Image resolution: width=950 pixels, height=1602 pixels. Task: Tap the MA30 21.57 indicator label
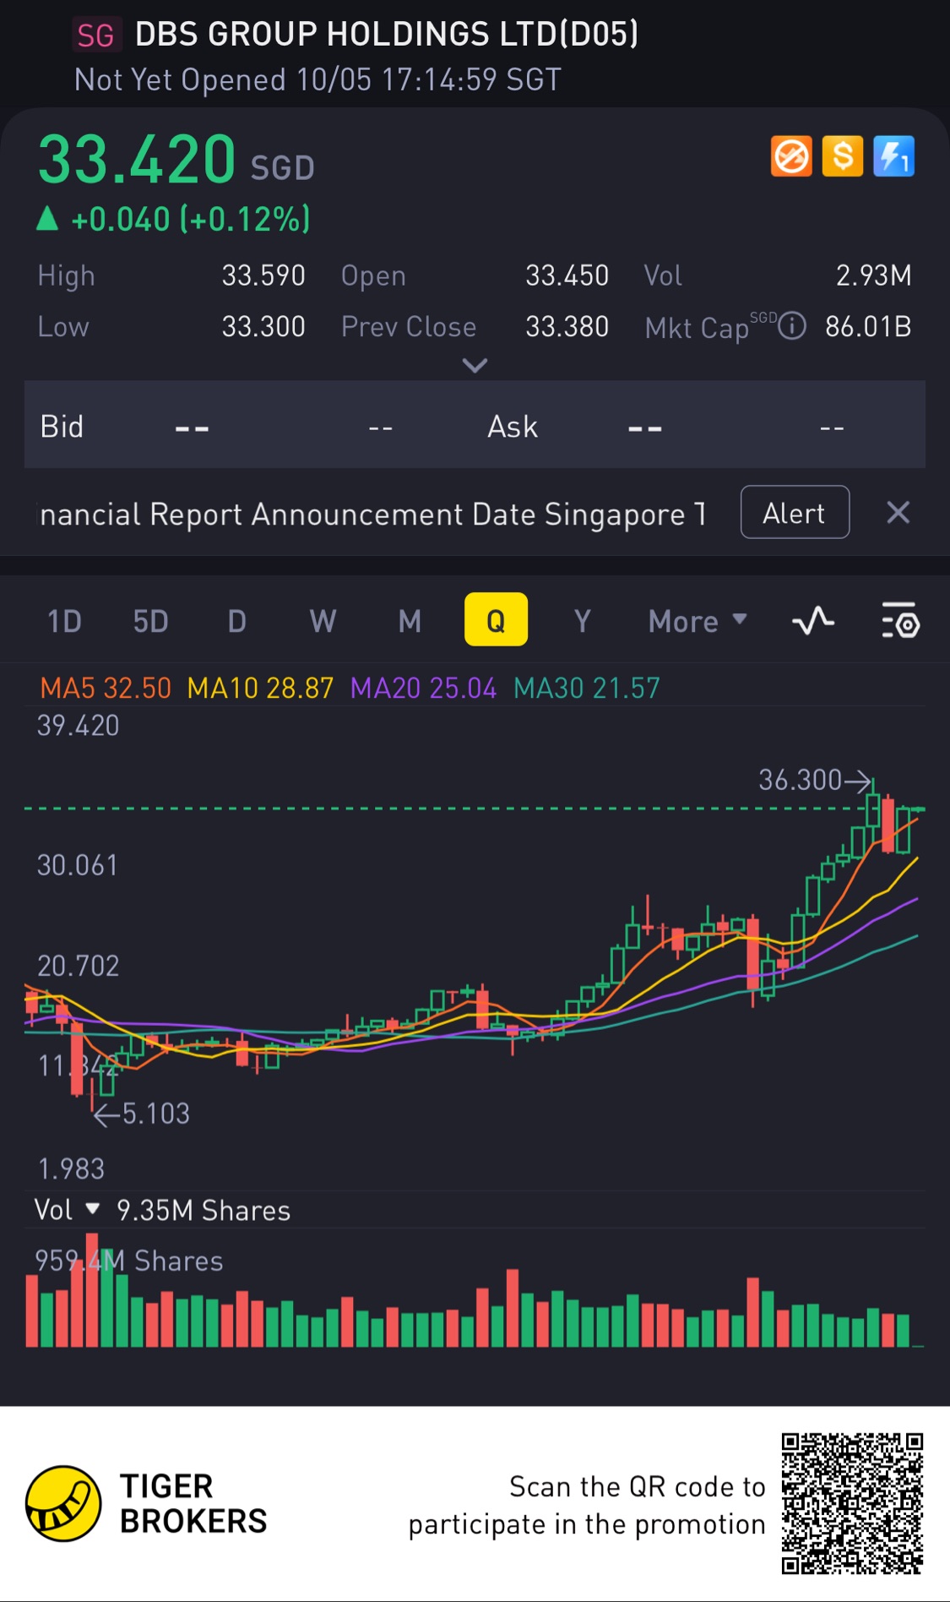[587, 688]
